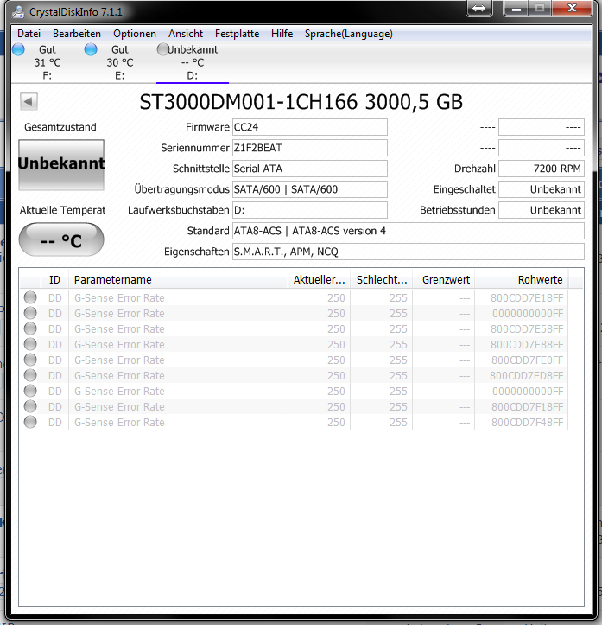The height and width of the screenshot is (625, 602).
Task: Open the Optionen menu
Action: coord(135,34)
